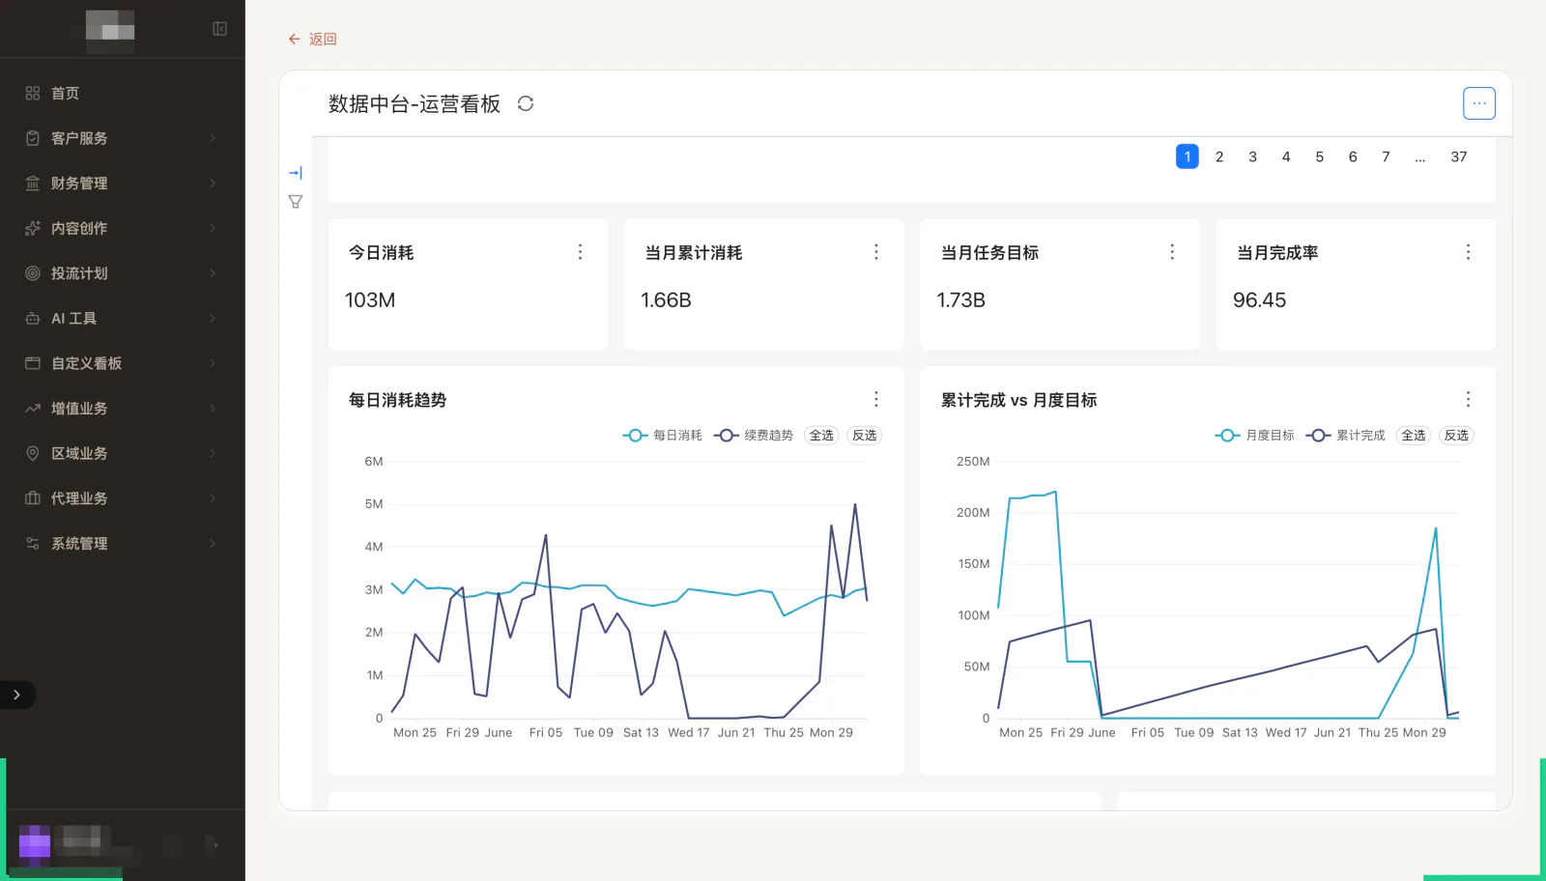Go to pagination page 7
Viewport: 1546px width, 881px height.
[x=1386, y=156]
